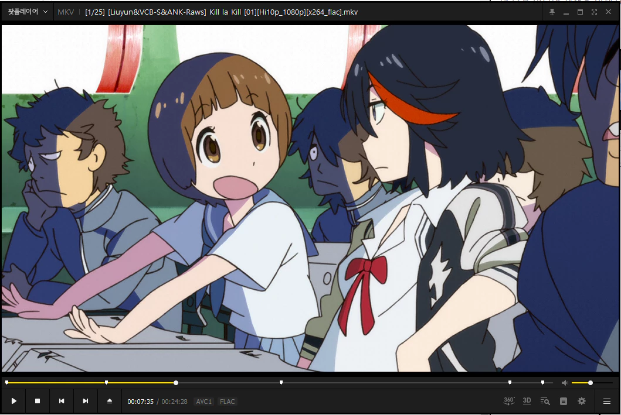This screenshot has width=621, height=415.
Task: Click the FLAC audio codec label
Action: click(228, 402)
